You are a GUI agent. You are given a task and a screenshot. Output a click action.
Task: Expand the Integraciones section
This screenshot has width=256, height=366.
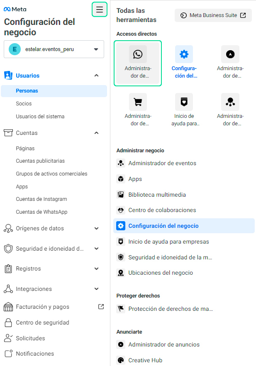pyautogui.click(x=96, y=289)
